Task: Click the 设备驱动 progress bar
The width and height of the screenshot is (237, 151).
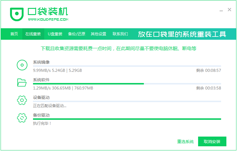Action: click(127, 101)
